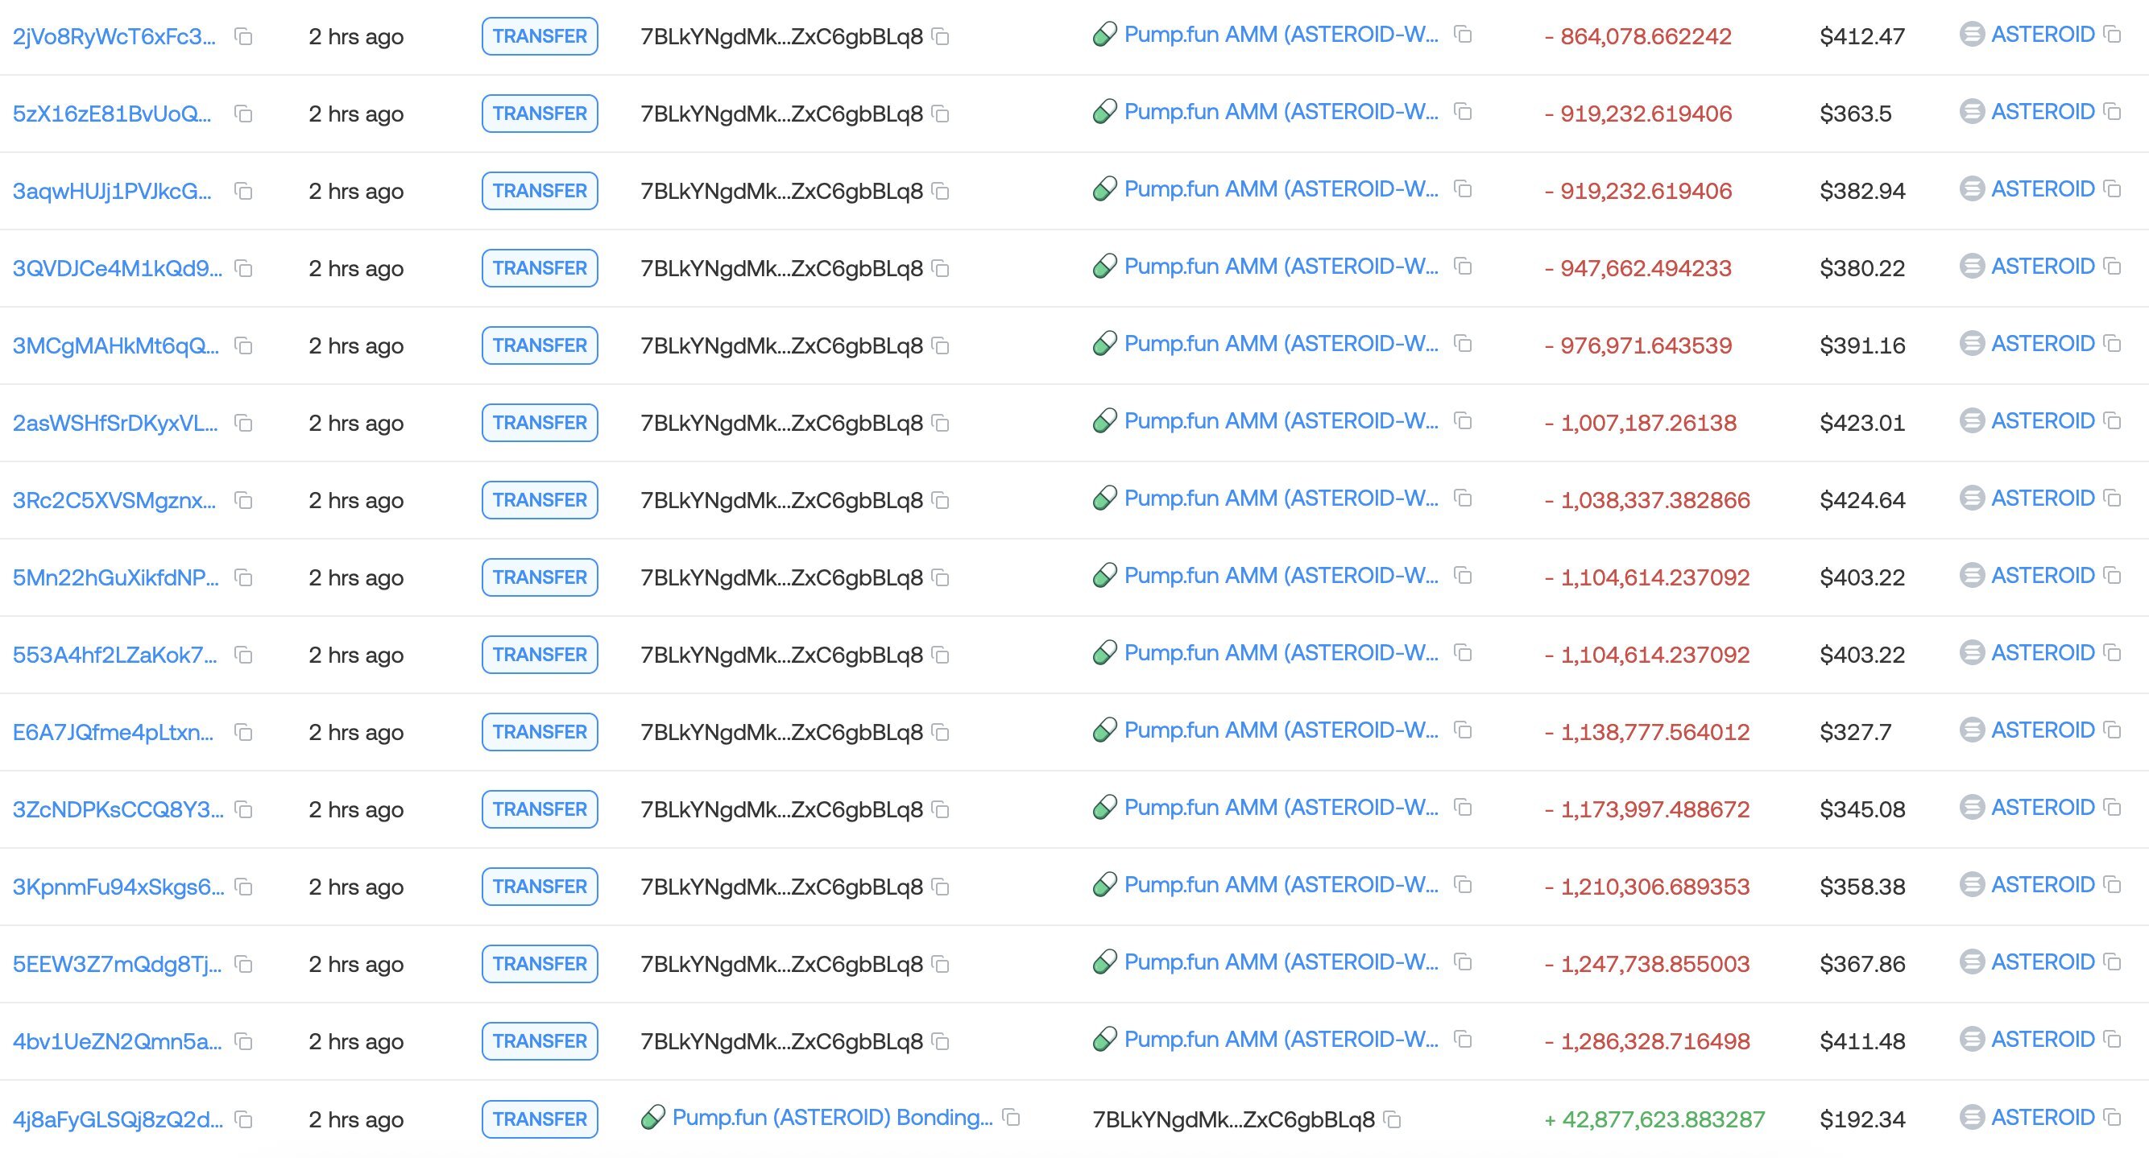The height and width of the screenshot is (1158, 2149).
Task: Open Pump.fun (ASTEROID) Bonding link
Action: 833,1118
